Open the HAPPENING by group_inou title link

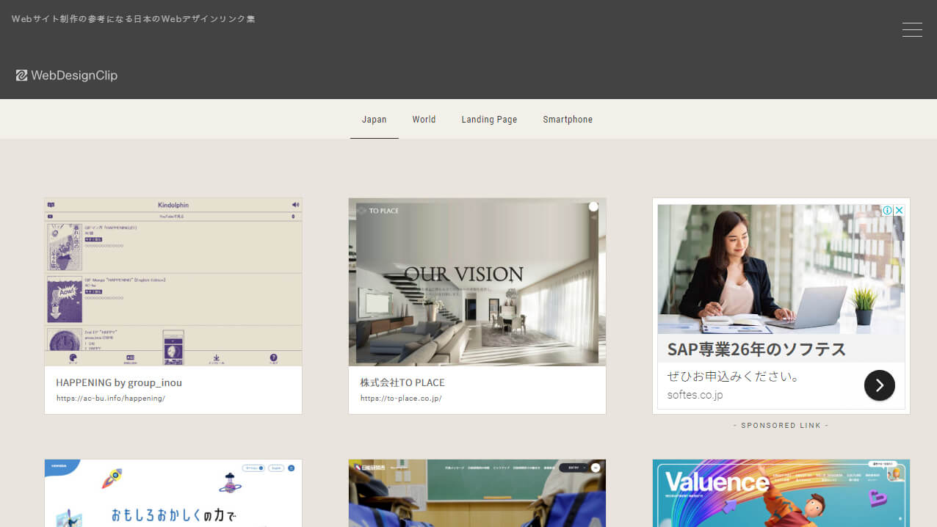point(119,382)
